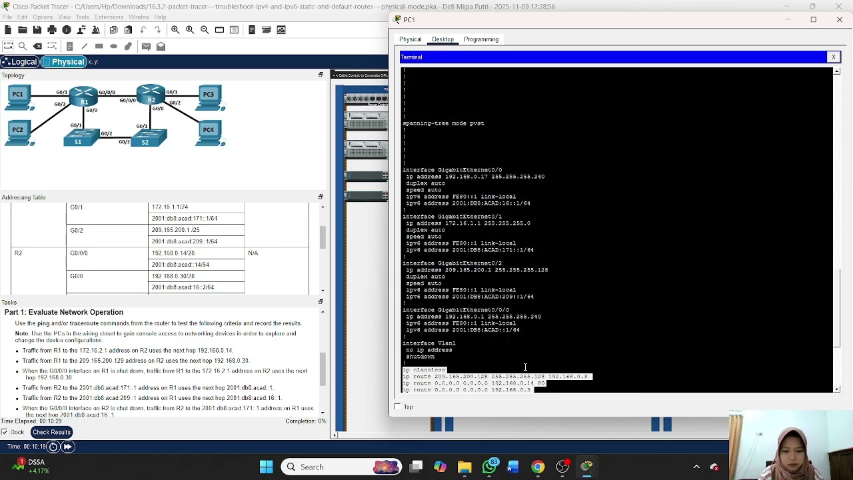This screenshot has height=480, width=853.
Task: Undo the last action
Action: click(143, 30)
